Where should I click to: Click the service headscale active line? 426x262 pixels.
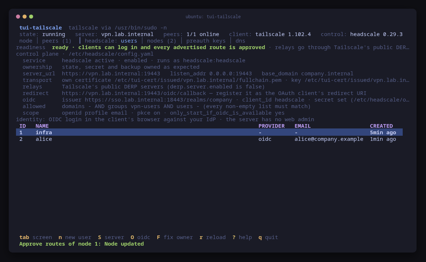coord(154,60)
